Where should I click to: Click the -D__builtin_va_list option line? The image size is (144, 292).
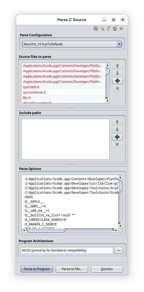click(x=49, y=215)
